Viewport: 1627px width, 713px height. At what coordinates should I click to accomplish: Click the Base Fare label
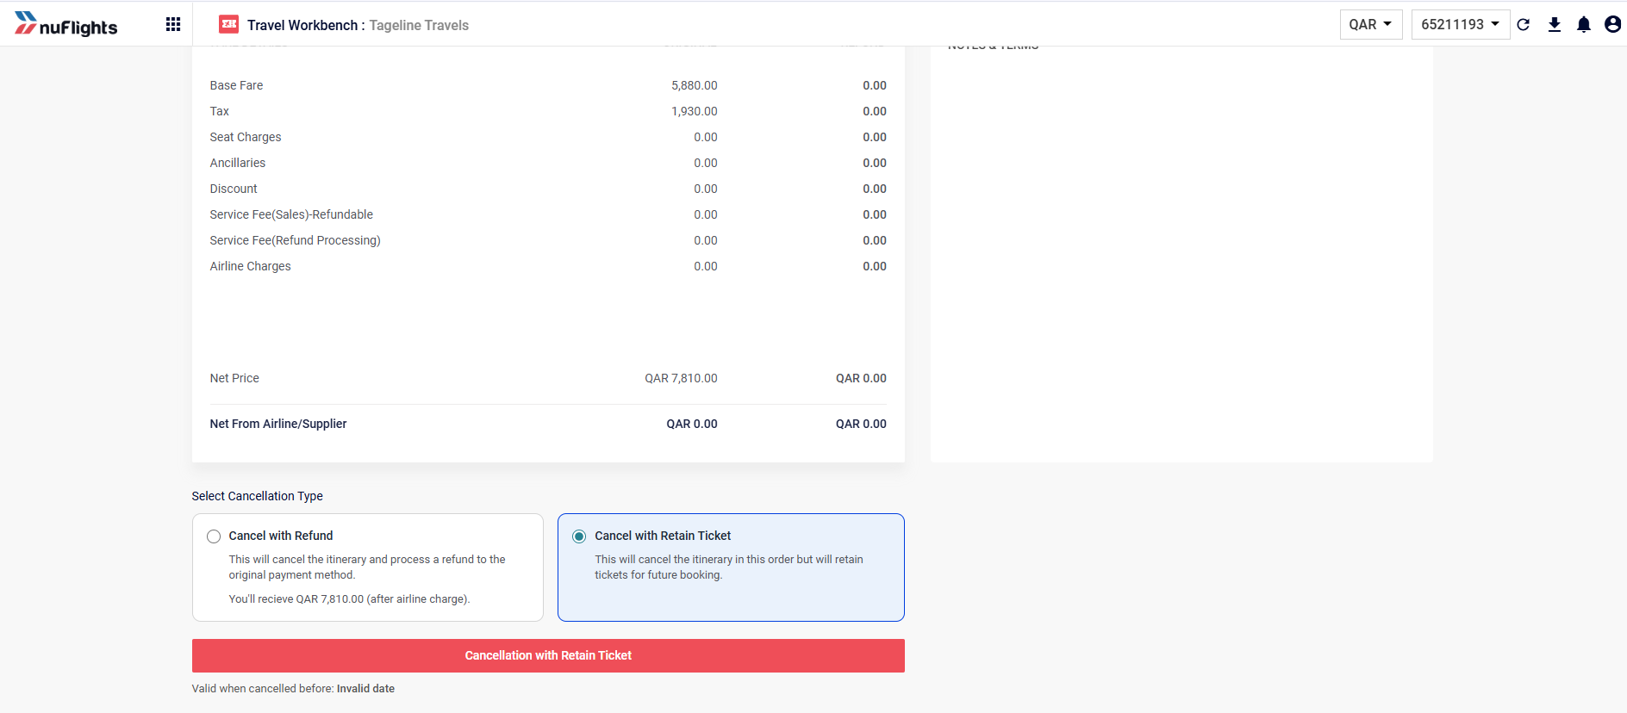(236, 85)
